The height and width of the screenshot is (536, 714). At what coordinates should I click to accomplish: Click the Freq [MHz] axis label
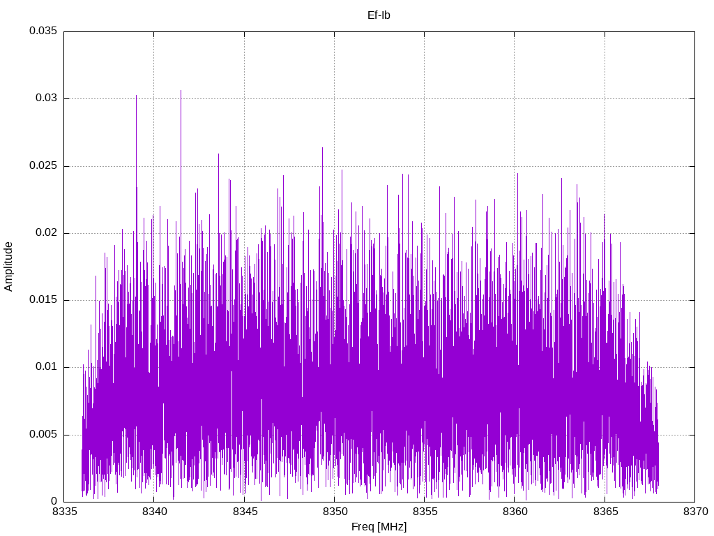[x=379, y=527]
